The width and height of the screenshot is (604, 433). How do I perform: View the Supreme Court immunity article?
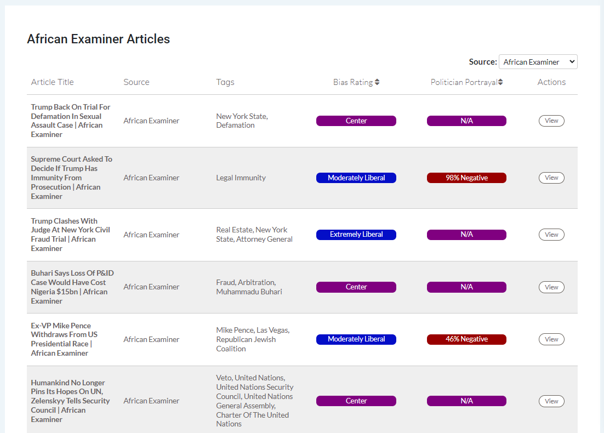(551, 178)
